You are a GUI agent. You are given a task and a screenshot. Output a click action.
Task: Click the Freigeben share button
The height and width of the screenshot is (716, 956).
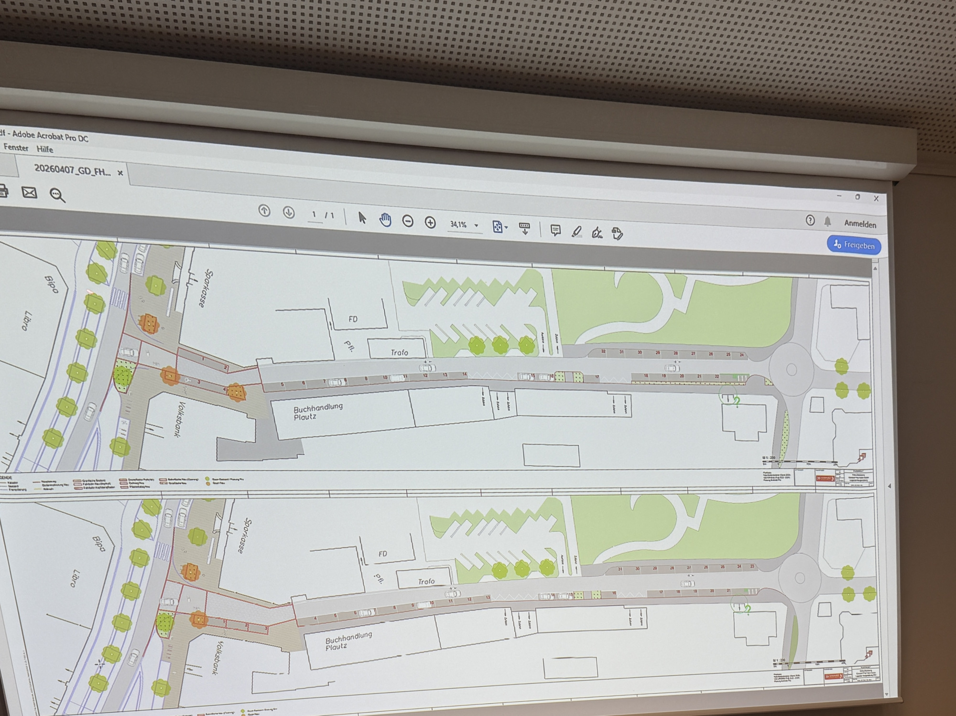click(854, 245)
